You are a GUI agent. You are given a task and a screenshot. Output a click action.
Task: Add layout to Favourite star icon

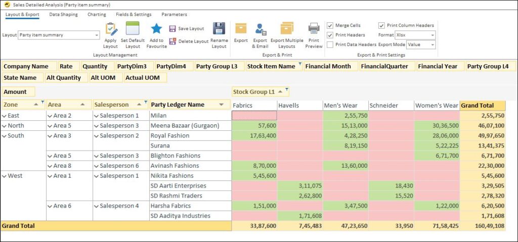156,29
